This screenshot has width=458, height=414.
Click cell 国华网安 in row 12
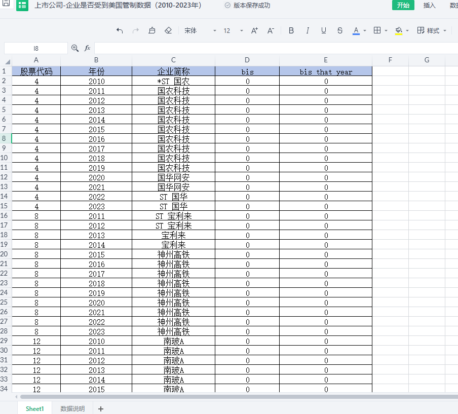pyautogui.click(x=173, y=177)
